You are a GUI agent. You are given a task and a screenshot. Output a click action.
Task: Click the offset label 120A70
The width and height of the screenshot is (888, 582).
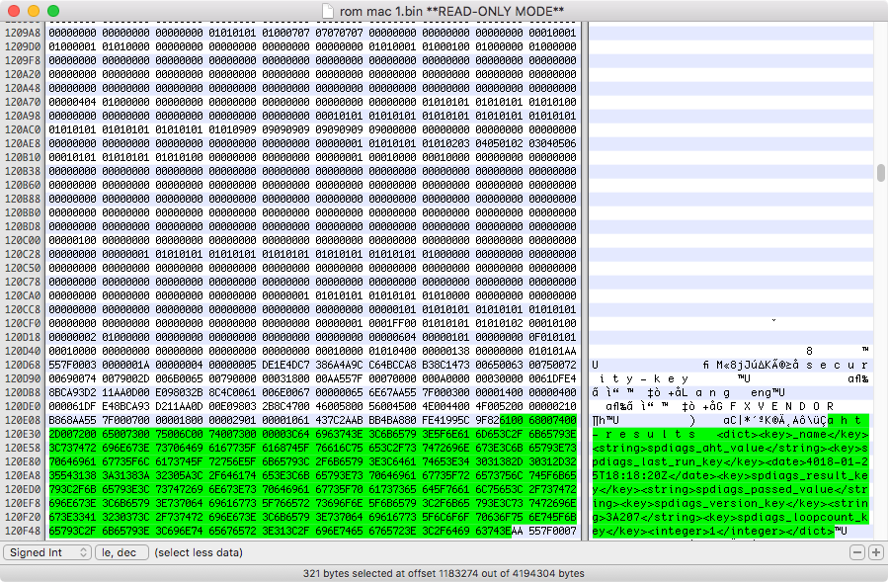23,102
